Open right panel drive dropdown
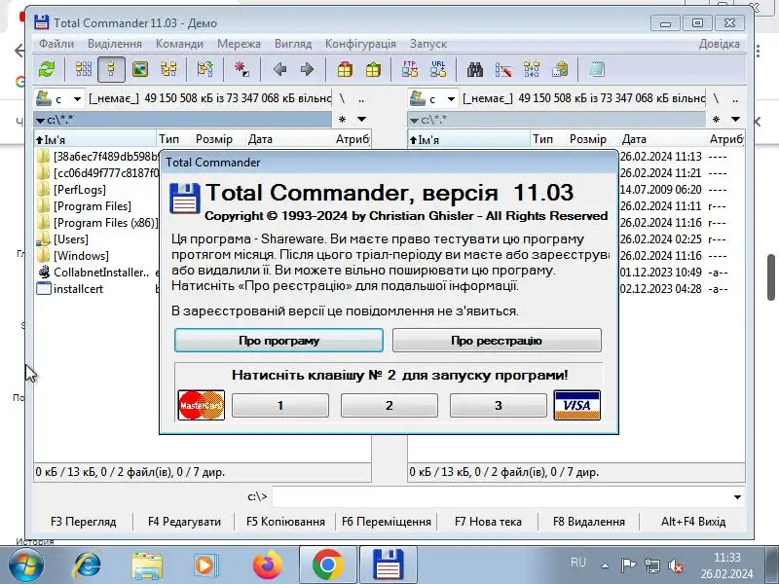779x584 pixels. pos(451,99)
